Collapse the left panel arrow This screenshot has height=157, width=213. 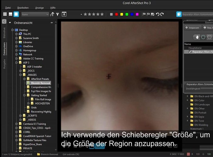(4, 22)
